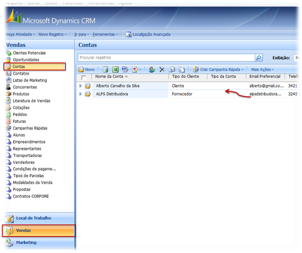Switch to the Vendas area
The image size is (302, 253).
[39, 230]
